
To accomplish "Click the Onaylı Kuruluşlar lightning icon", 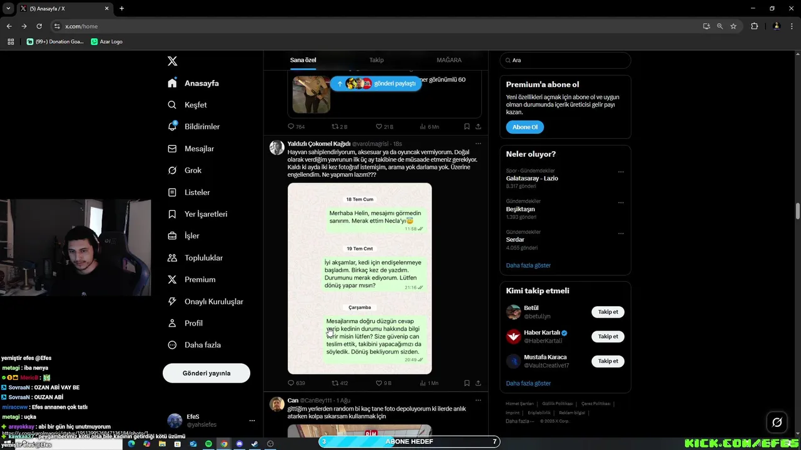I will pyautogui.click(x=173, y=302).
